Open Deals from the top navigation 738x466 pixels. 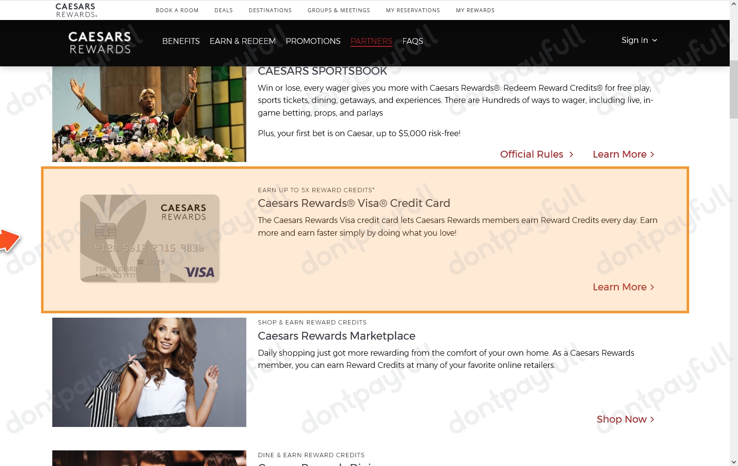click(x=223, y=10)
